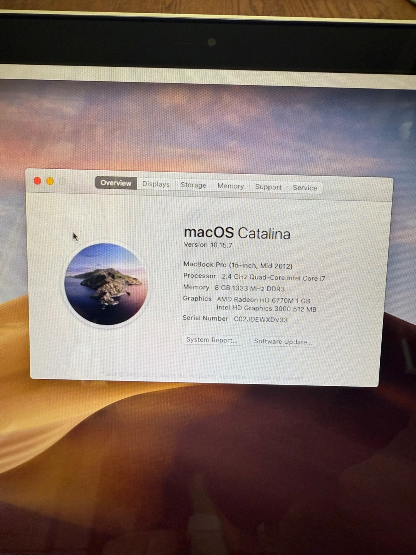
Task: Go to the Memory tab
Action: pyautogui.click(x=230, y=186)
